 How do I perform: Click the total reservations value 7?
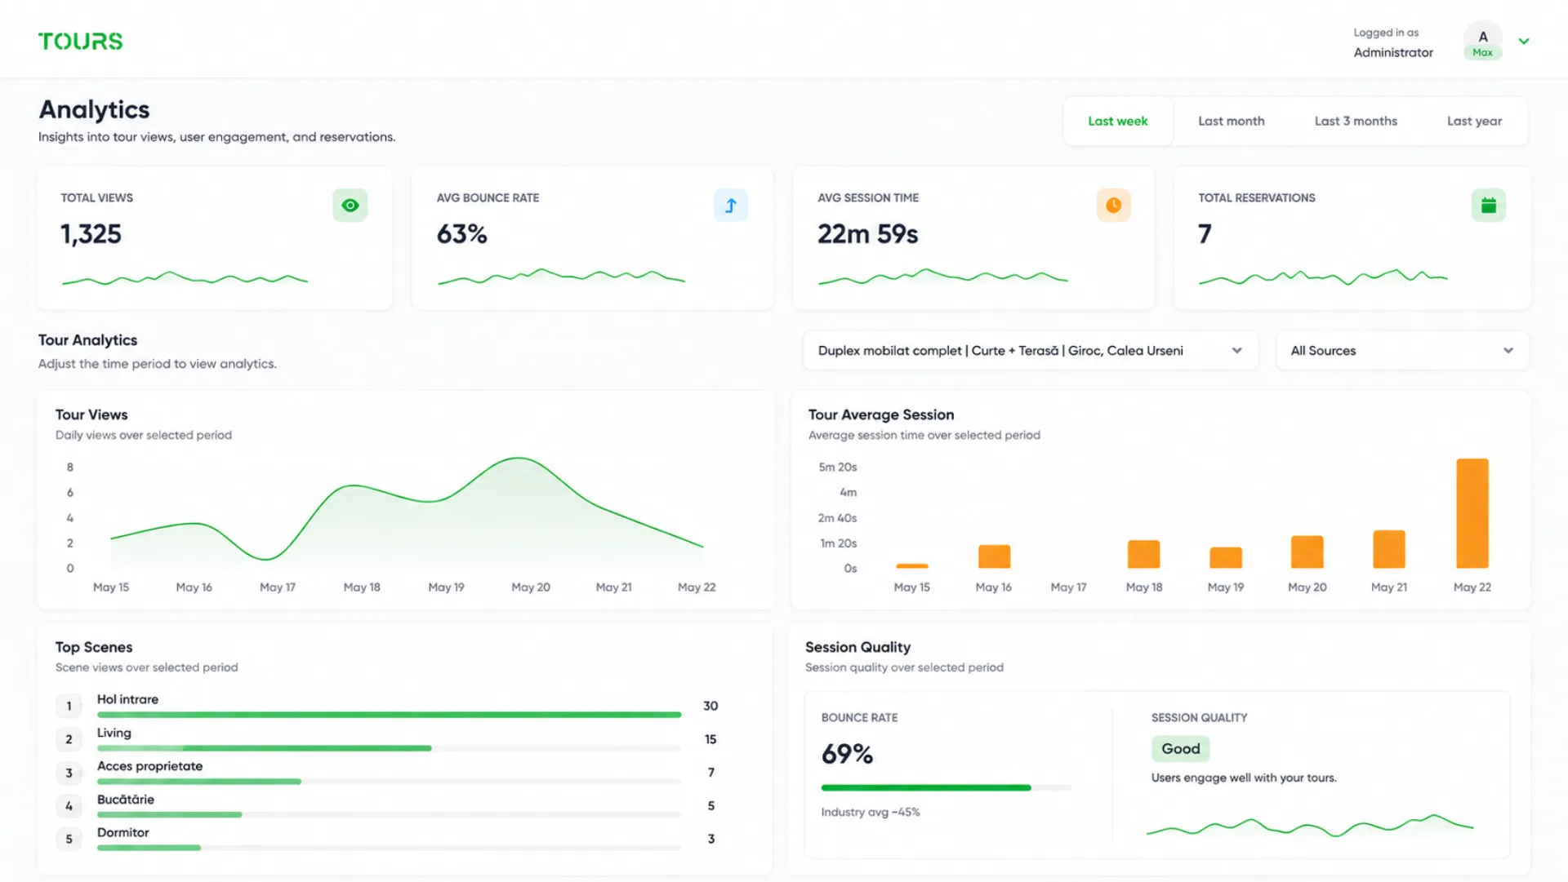click(1205, 235)
